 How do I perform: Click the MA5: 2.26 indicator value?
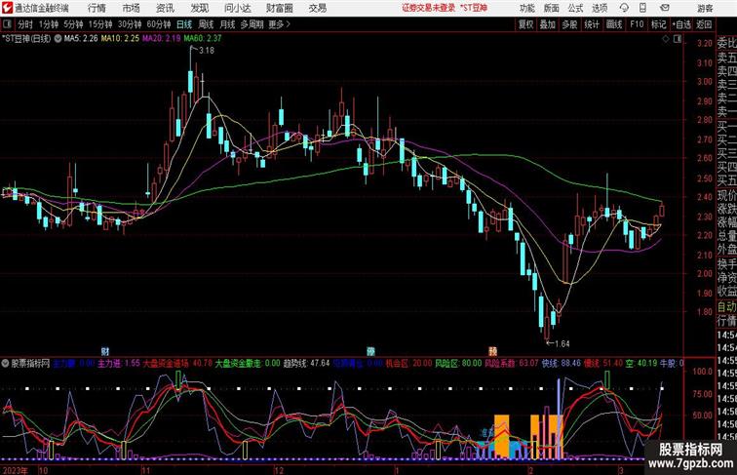(x=81, y=39)
